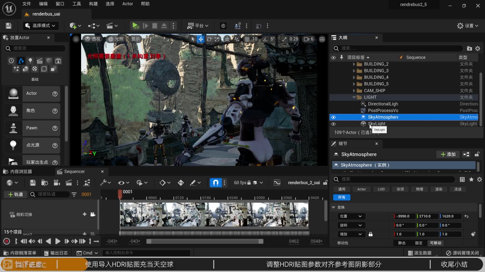Click the details favorites star icon
Screen dimensions: 485x272
coord(471,179)
